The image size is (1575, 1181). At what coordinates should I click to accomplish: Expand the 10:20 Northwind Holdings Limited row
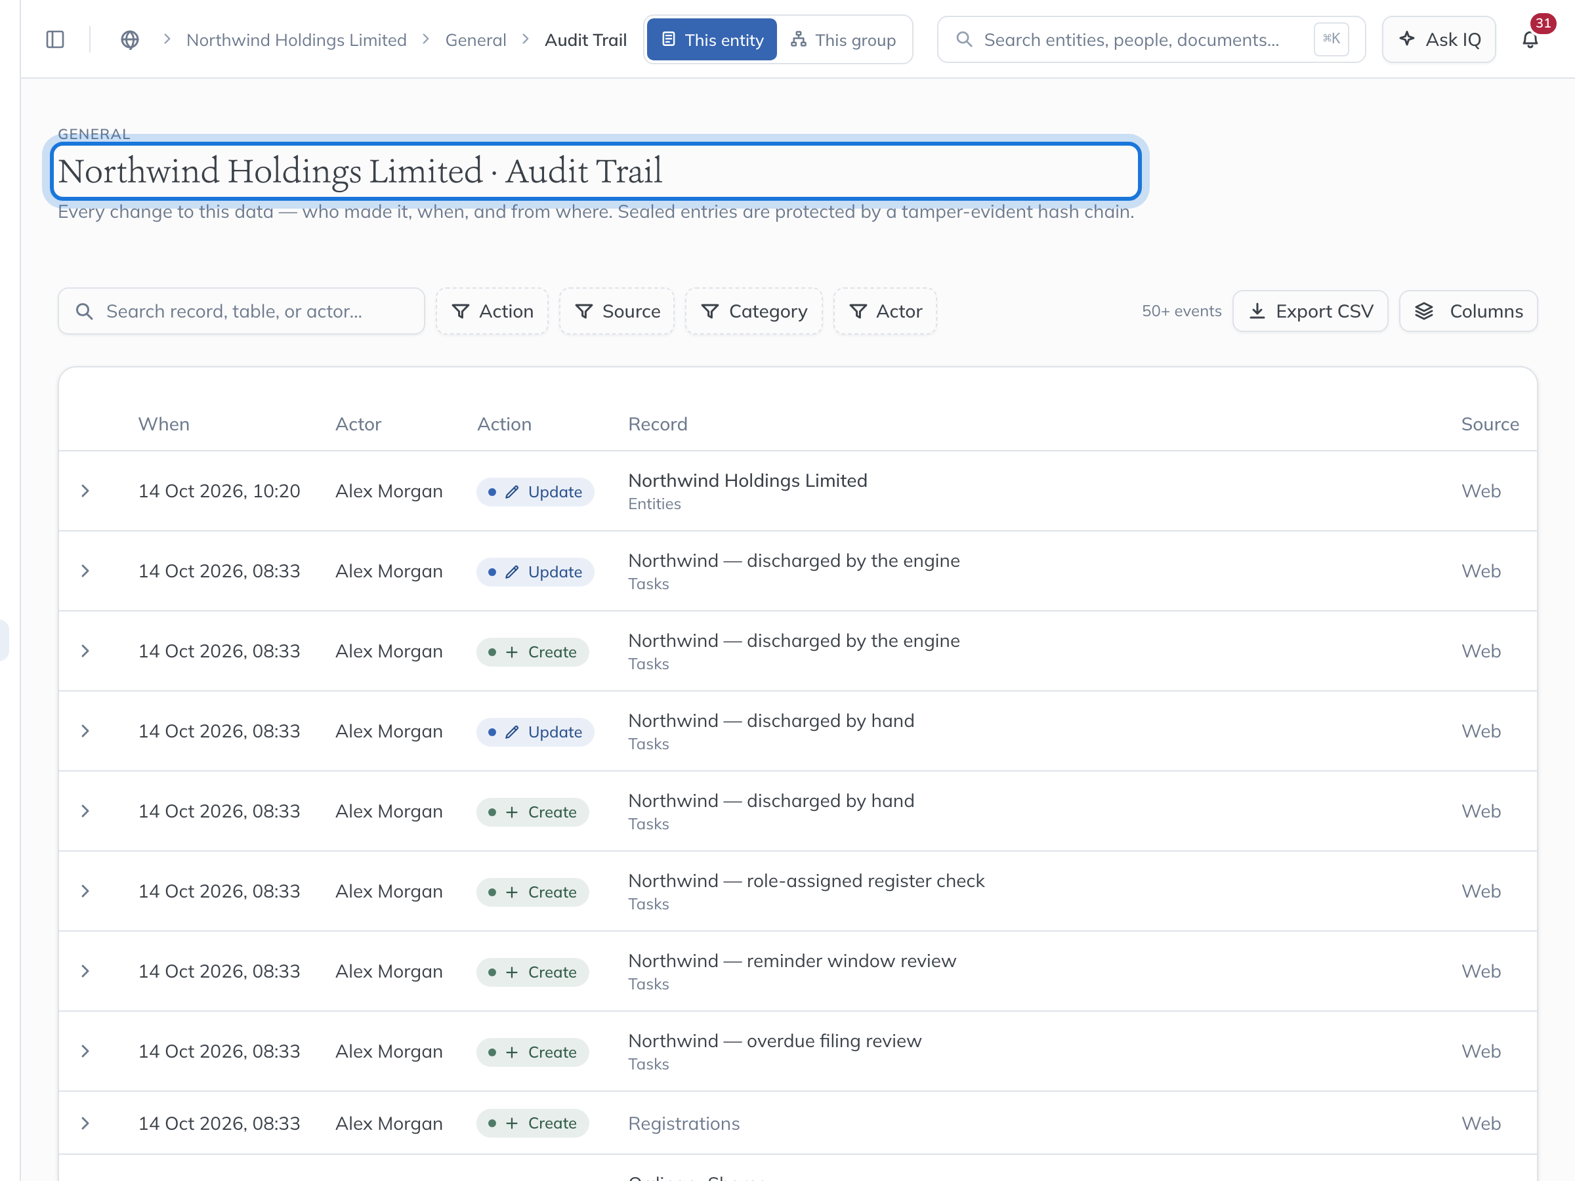[x=85, y=491]
